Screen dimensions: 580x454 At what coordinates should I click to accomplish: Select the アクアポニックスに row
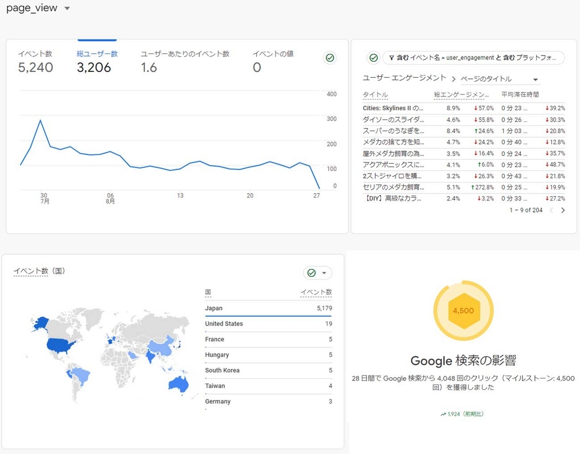(464, 165)
